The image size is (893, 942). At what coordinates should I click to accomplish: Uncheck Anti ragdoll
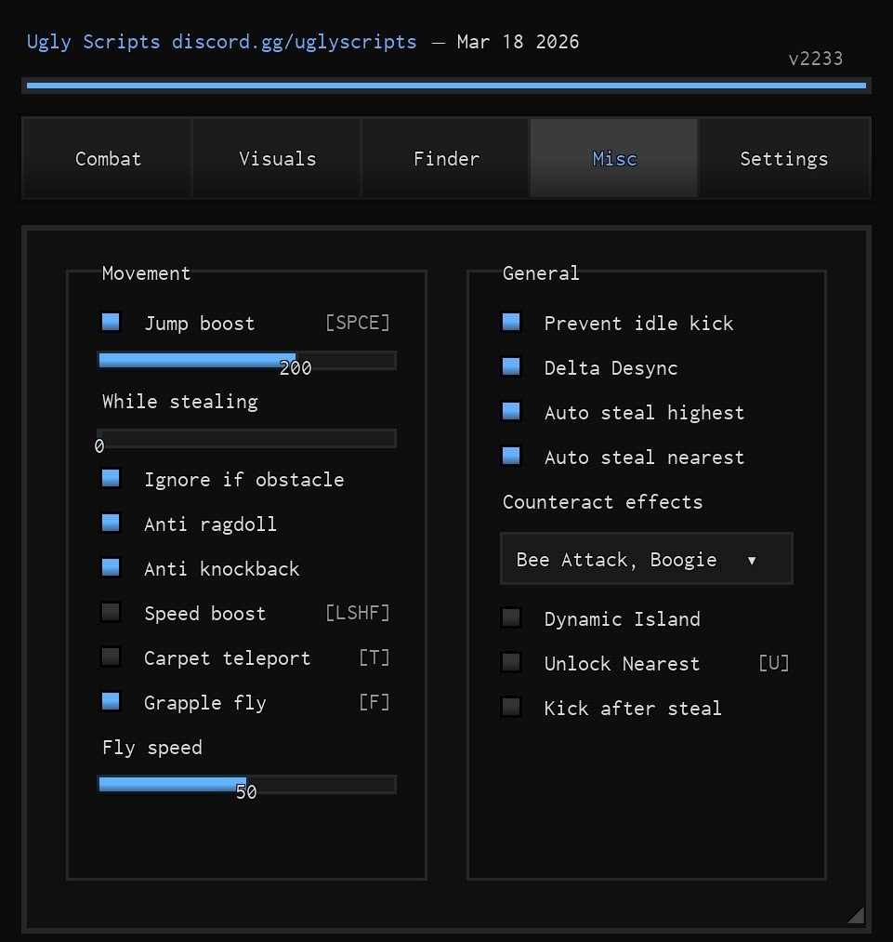[x=111, y=524]
